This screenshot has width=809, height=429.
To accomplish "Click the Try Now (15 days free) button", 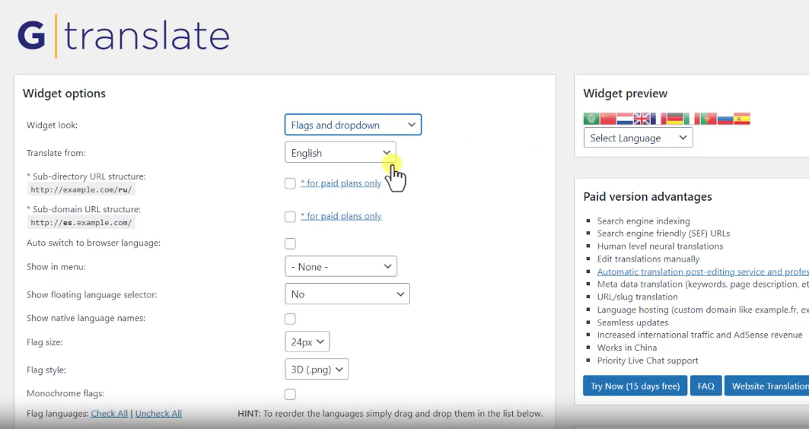I will pos(635,386).
